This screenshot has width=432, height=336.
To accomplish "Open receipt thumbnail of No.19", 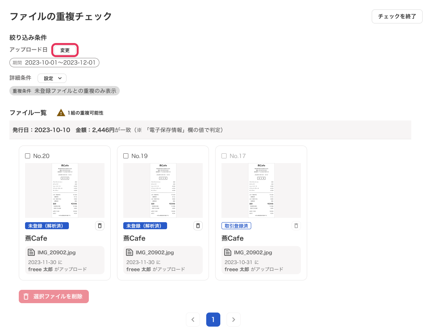I will [163, 190].
